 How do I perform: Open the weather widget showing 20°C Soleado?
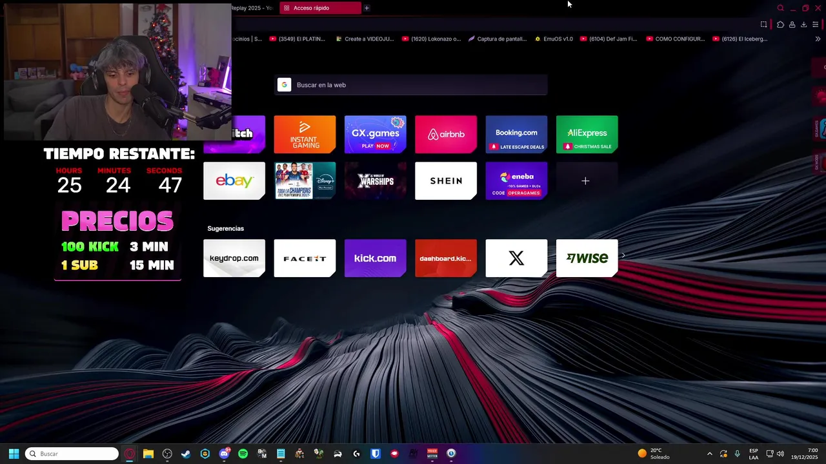[x=654, y=454]
